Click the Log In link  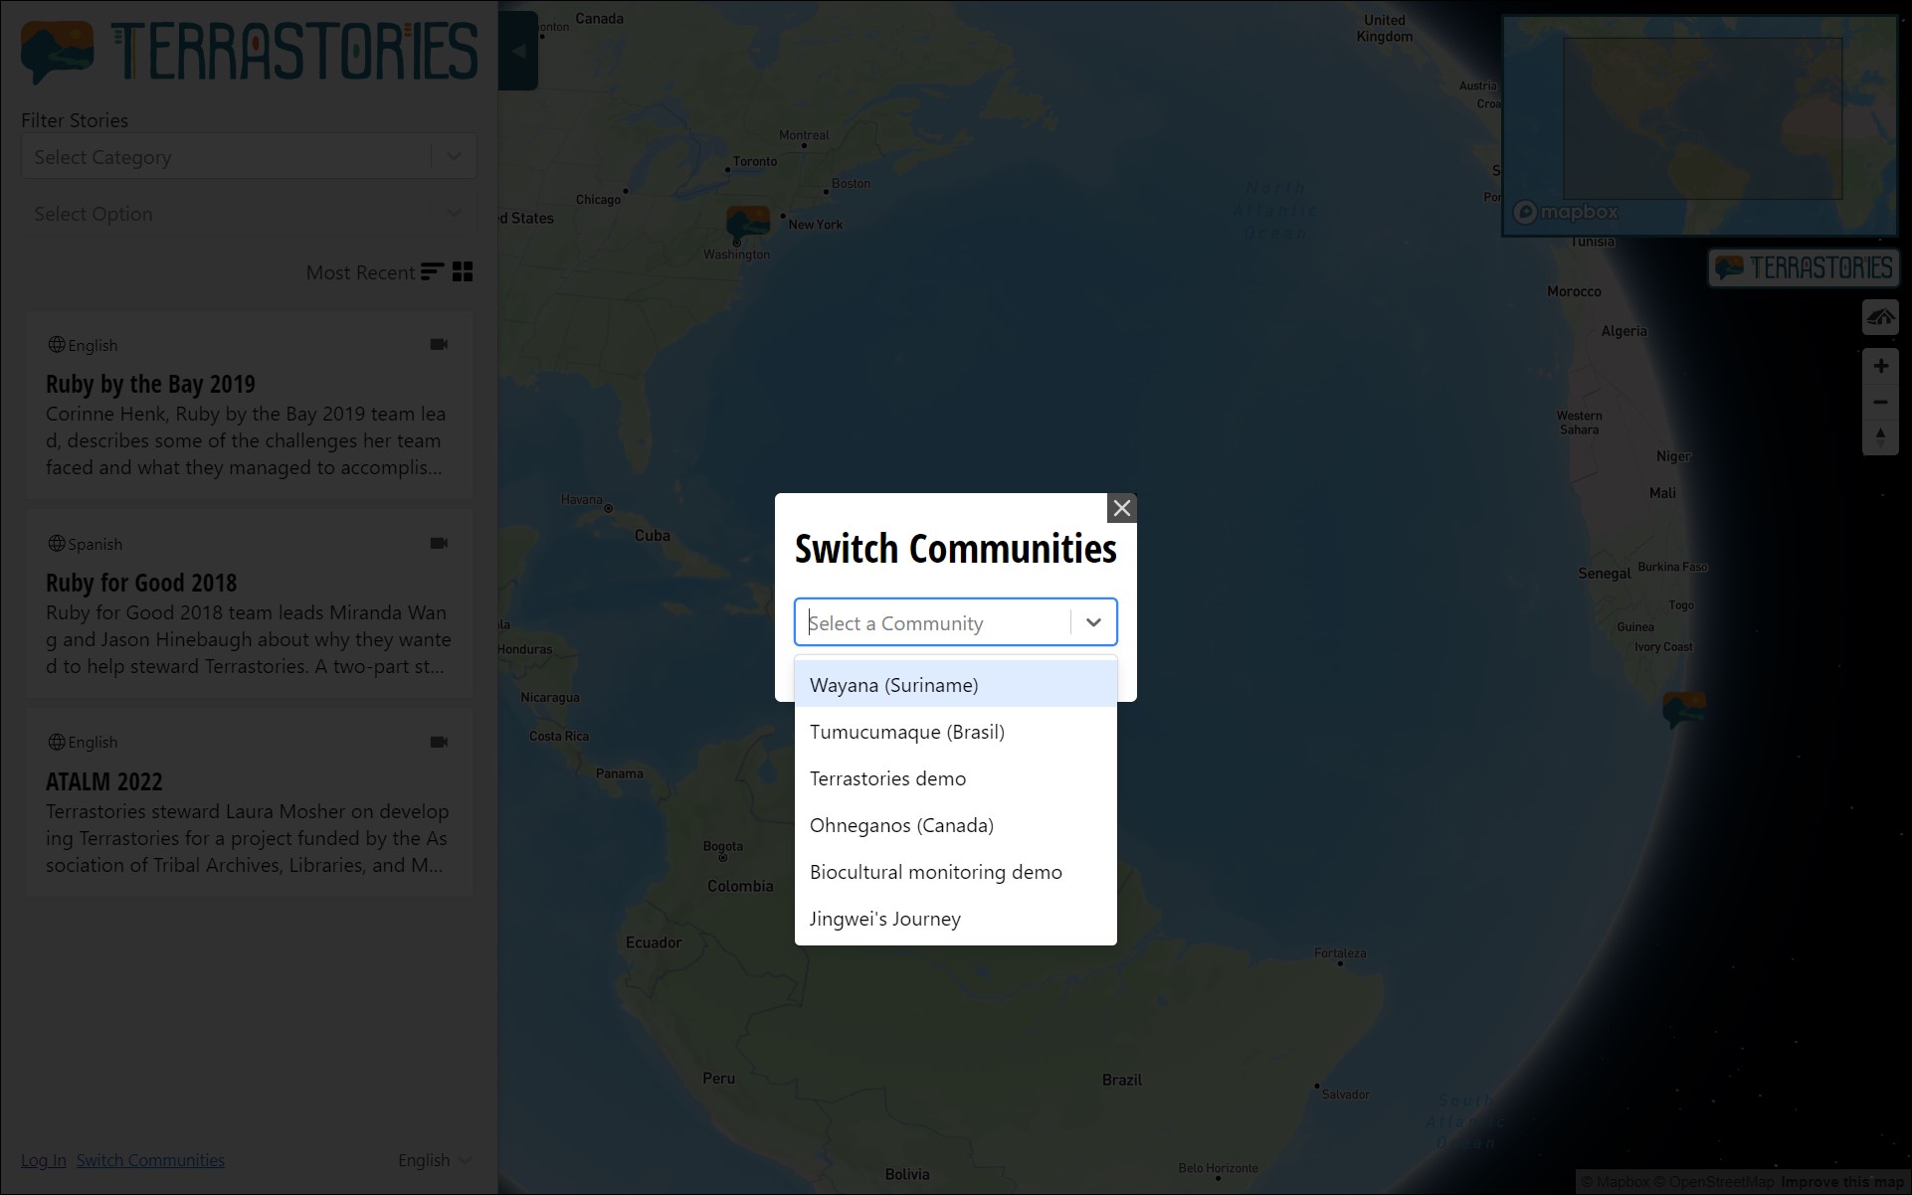click(x=43, y=1160)
